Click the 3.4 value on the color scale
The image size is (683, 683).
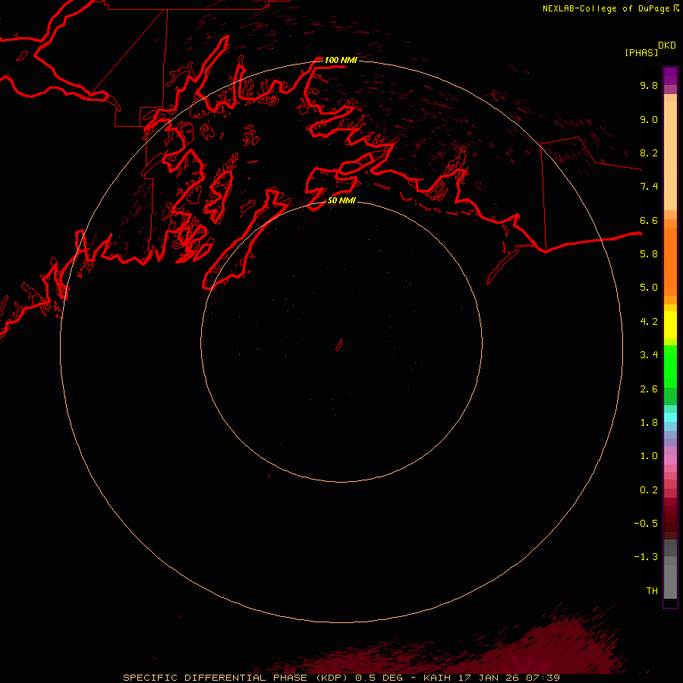click(x=649, y=355)
